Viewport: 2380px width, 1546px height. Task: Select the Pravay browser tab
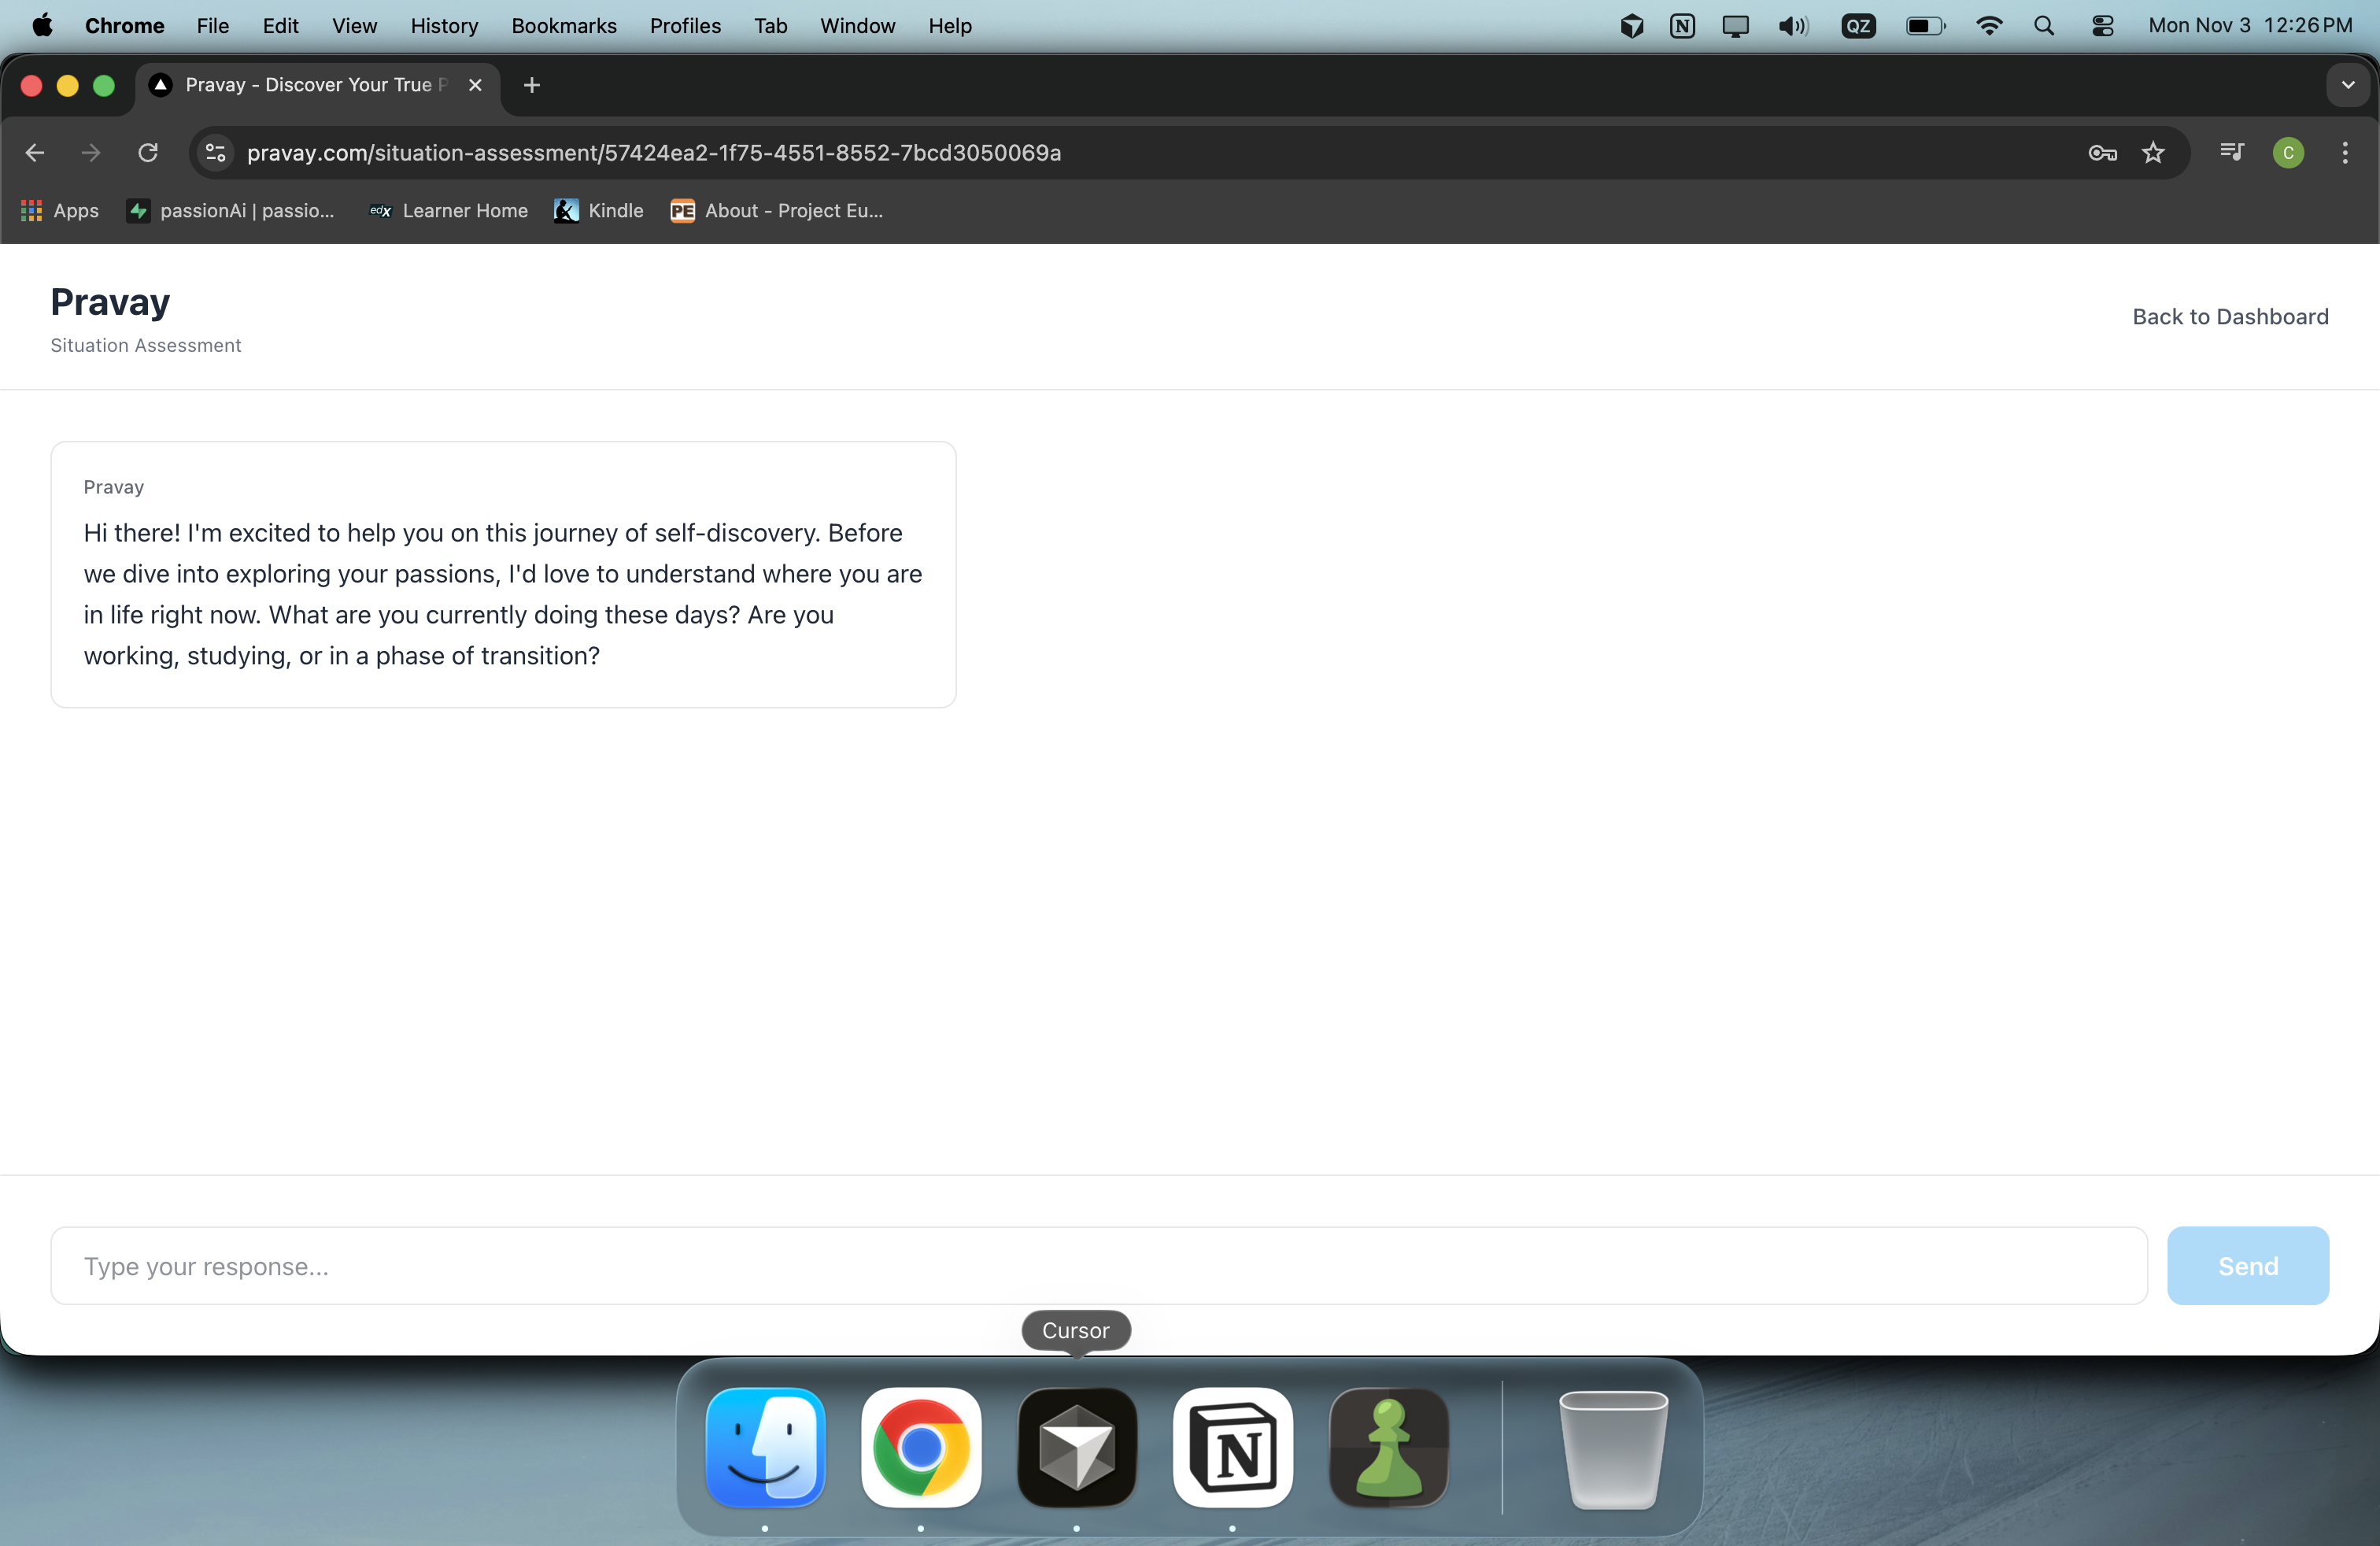tap(300, 85)
